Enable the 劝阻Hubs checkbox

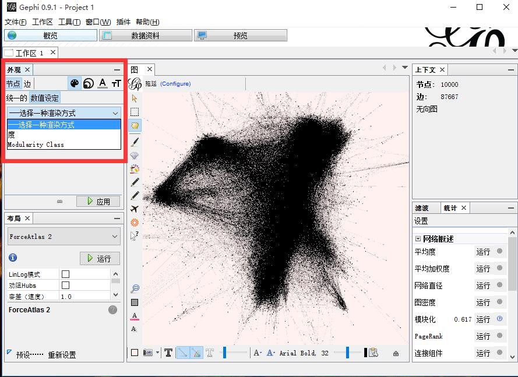click(65, 285)
